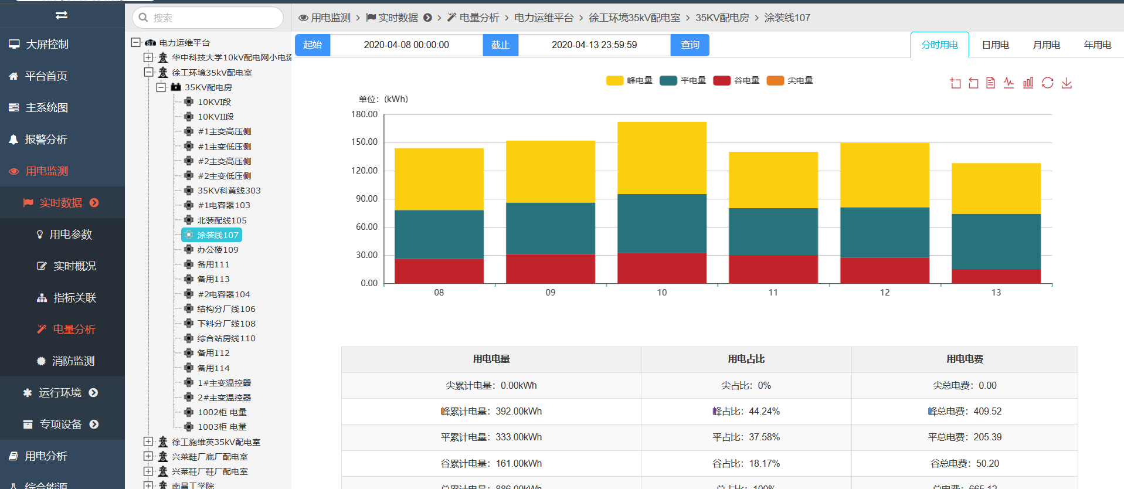Select #1主变高压侧 in the device tree

click(224, 131)
